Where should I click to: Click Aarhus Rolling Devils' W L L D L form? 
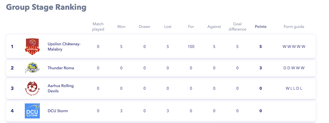point(294,88)
